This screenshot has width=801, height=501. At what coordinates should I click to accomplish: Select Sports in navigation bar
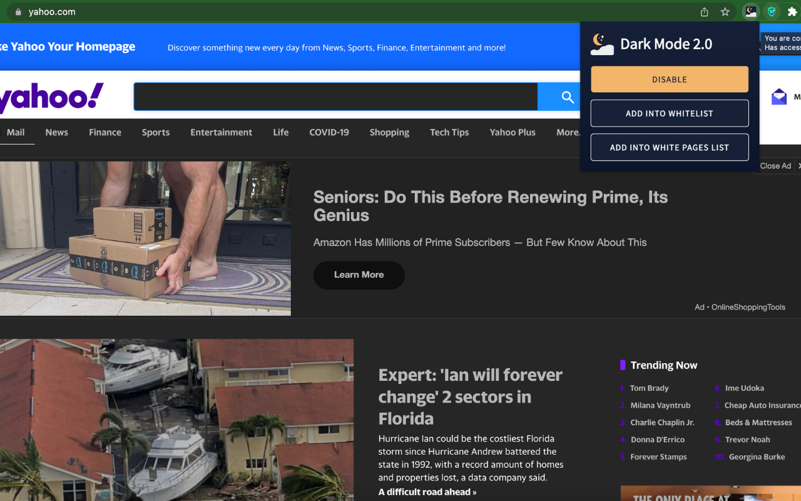click(156, 132)
